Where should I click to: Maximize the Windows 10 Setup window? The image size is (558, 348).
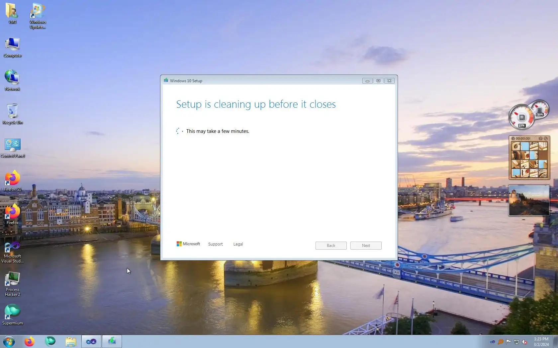[378, 81]
